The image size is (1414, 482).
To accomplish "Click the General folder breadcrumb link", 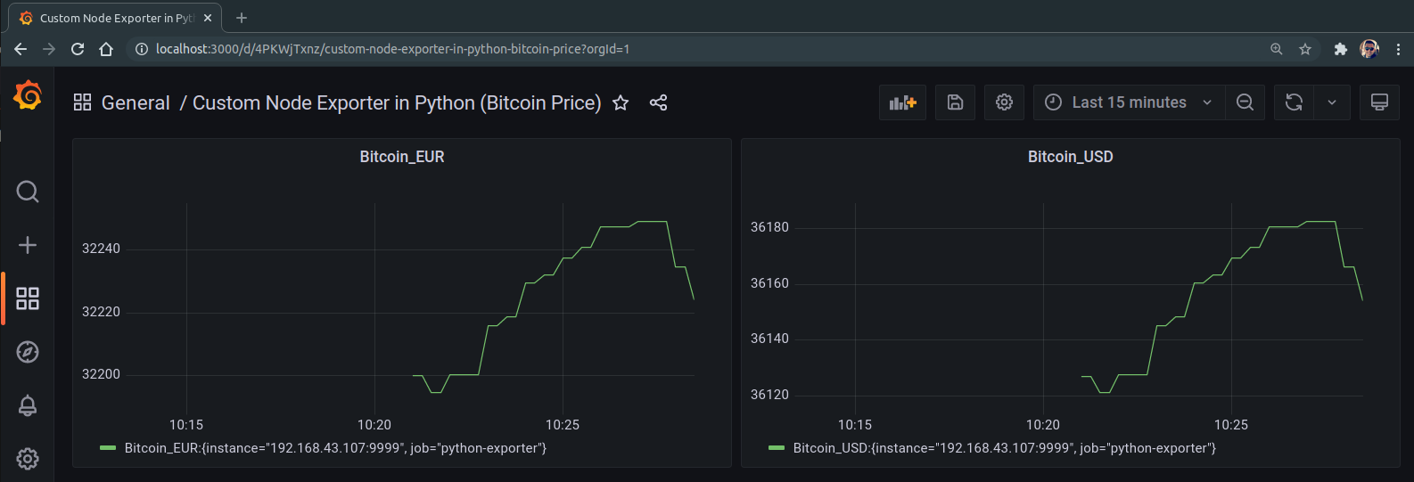I will 136,103.
